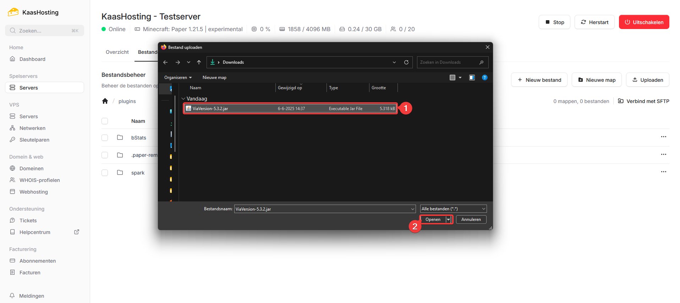680x303 pixels.
Task: Toggle the select-all checkbox beside Naam
Action: 105,121
